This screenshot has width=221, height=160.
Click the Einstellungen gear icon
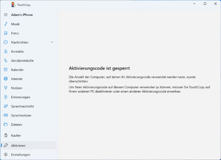pyautogui.click(x=6, y=154)
